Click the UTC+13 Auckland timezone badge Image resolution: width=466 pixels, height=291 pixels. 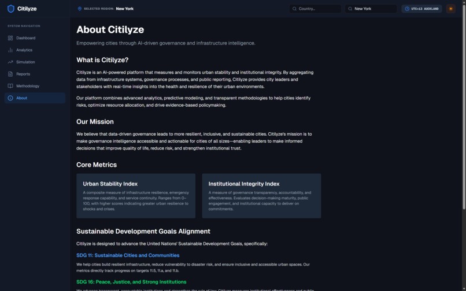(421, 9)
